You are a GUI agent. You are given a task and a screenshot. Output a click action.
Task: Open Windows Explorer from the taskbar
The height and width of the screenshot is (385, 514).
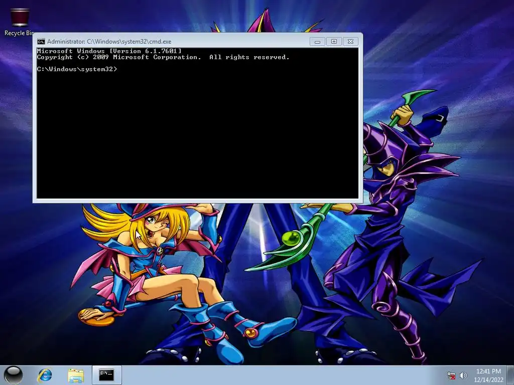(76, 375)
